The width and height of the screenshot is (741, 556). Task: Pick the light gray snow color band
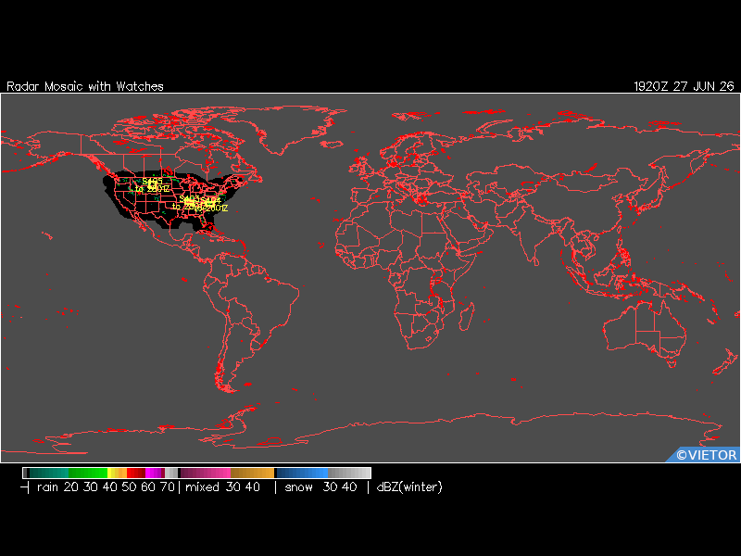349,473
